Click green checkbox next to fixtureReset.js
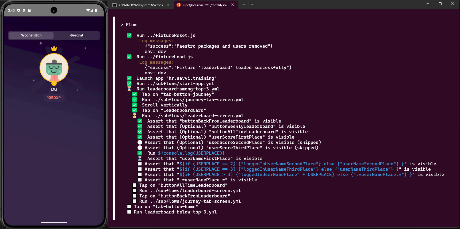The width and height of the screenshot is (460, 229). tap(129, 35)
